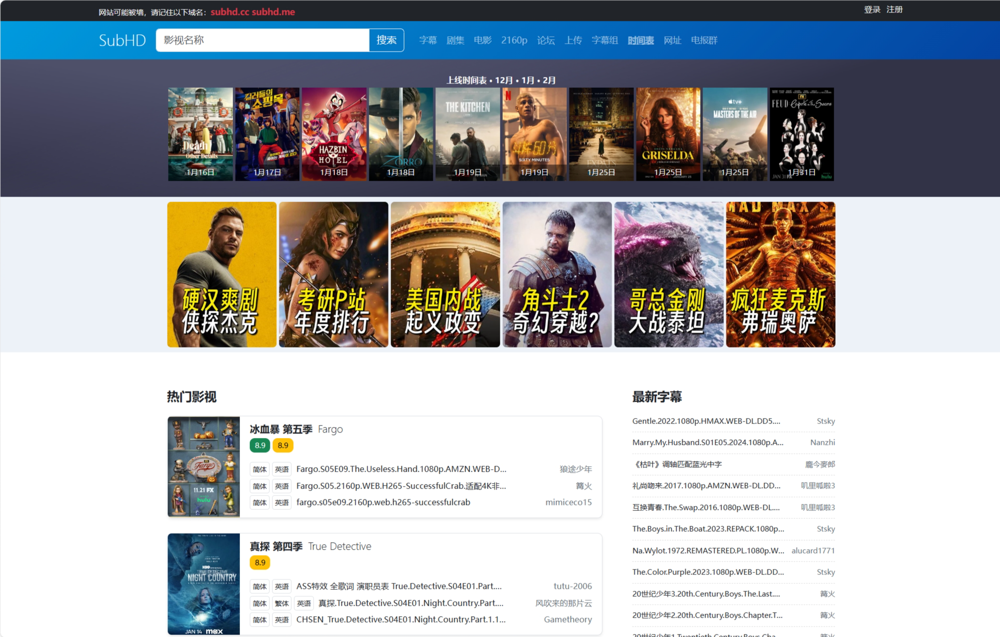This screenshot has width=1000, height=637.
Task: Open the 哥总金刚 大战泰坦 banner
Action: [x=669, y=274]
